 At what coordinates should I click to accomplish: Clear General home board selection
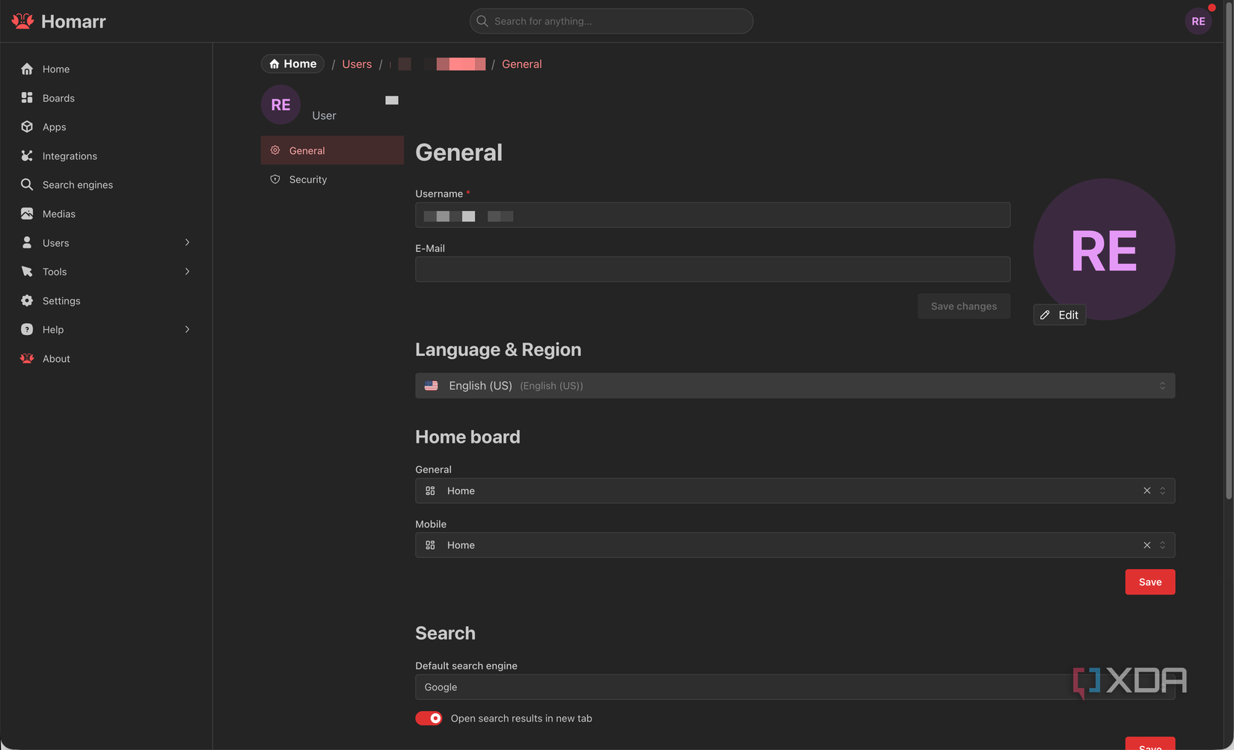pos(1146,491)
